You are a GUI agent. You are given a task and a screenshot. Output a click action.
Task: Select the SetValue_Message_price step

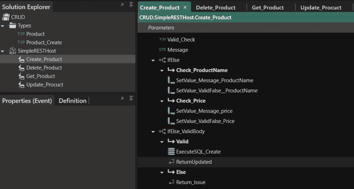coord(204,111)
